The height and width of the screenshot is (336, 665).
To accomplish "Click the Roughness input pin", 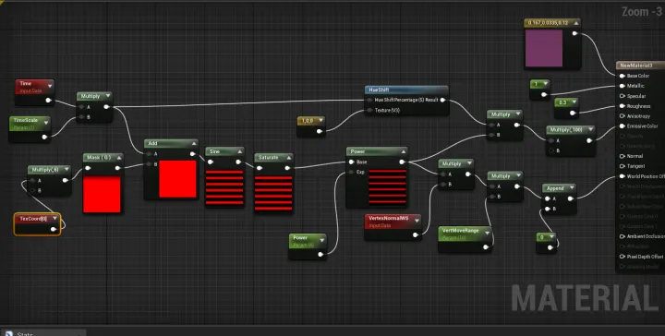I will (623, 106).
